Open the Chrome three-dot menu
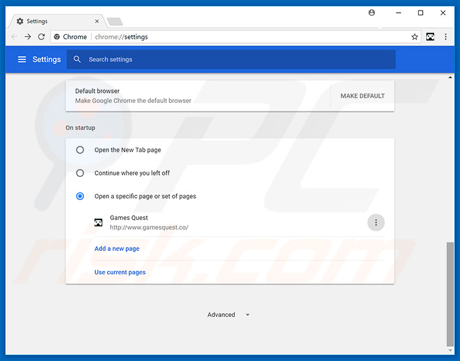Screen dimensions: 460x361 click(x=445, y=37)
